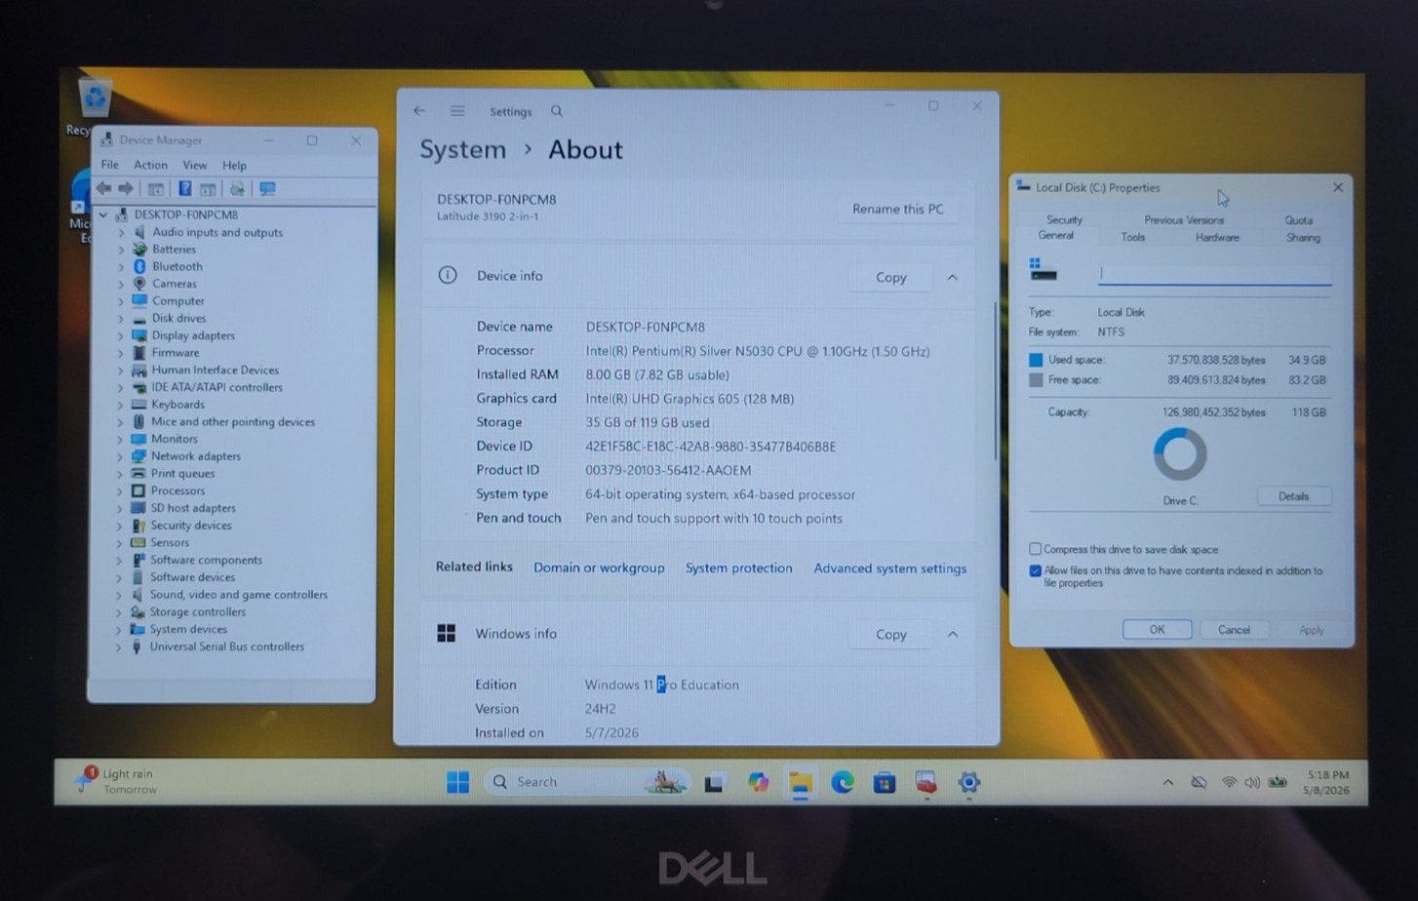
Task: Open File Explorer from the taskbar
Action: tap(801, 782)
